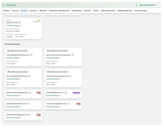Copy the phone number (830) 257-3597
The width and height of the screenshot is (164, 128).
coord(20,23)
